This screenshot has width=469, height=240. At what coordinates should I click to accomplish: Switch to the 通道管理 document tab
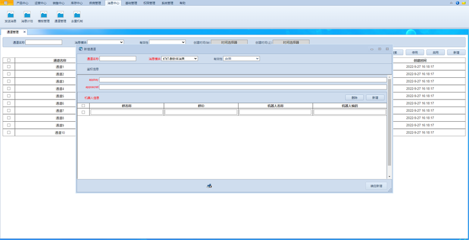(x=12, y=32)
